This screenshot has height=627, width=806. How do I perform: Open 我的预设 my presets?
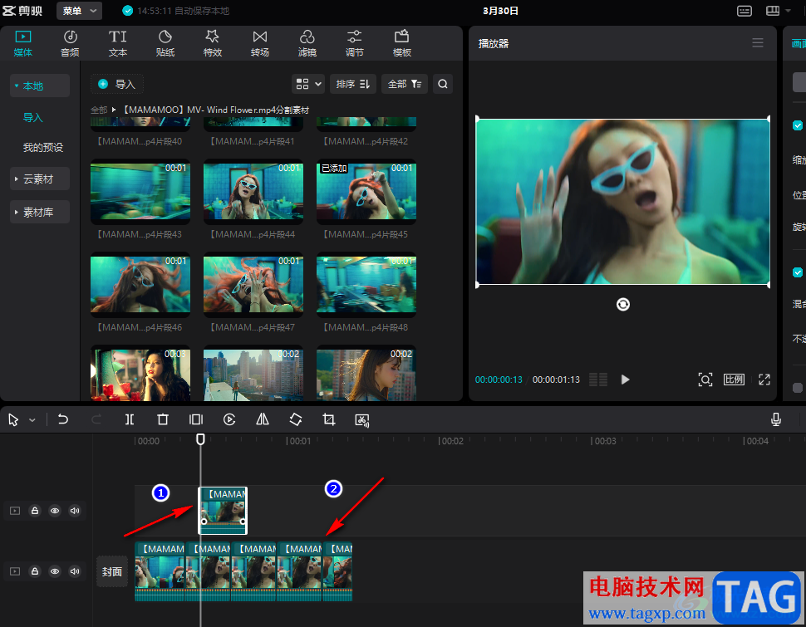(43, 148)
